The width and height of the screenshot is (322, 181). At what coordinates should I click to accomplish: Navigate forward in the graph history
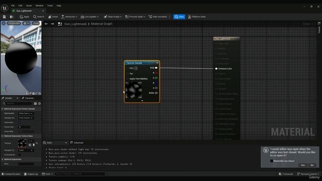click(x=52, y=24)
